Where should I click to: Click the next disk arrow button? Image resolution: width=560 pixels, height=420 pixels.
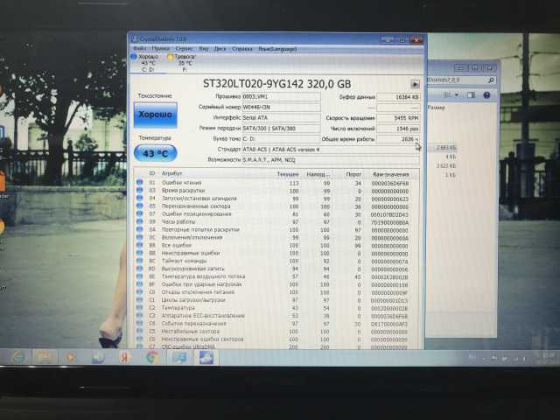tap(415, 84)
